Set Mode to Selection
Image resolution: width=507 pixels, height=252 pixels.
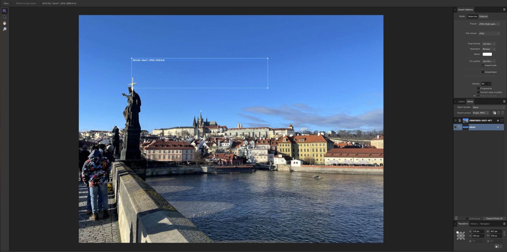(473, 17)
